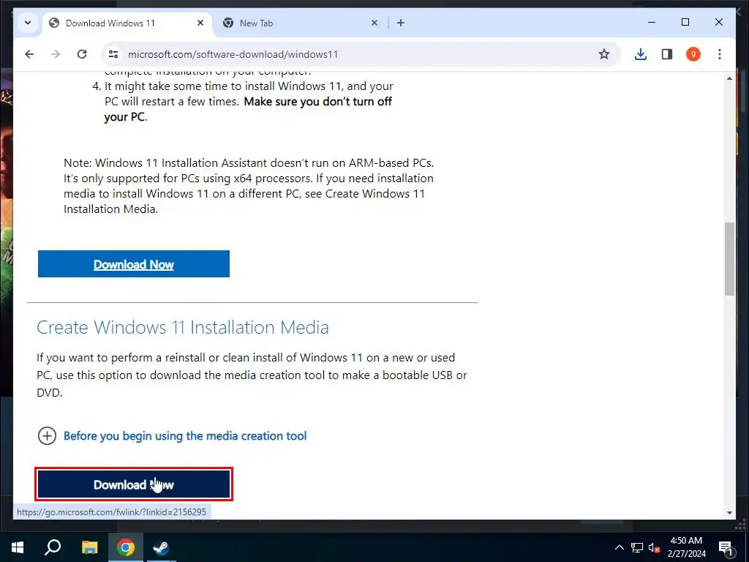Close the Download Windows 11 tab
The width and height of the screenshot is (749, 562).
click(200, 23)
